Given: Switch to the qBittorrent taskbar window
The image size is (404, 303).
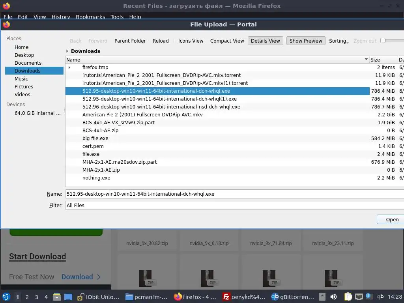Looking at the screenshot, I should 292,297.
